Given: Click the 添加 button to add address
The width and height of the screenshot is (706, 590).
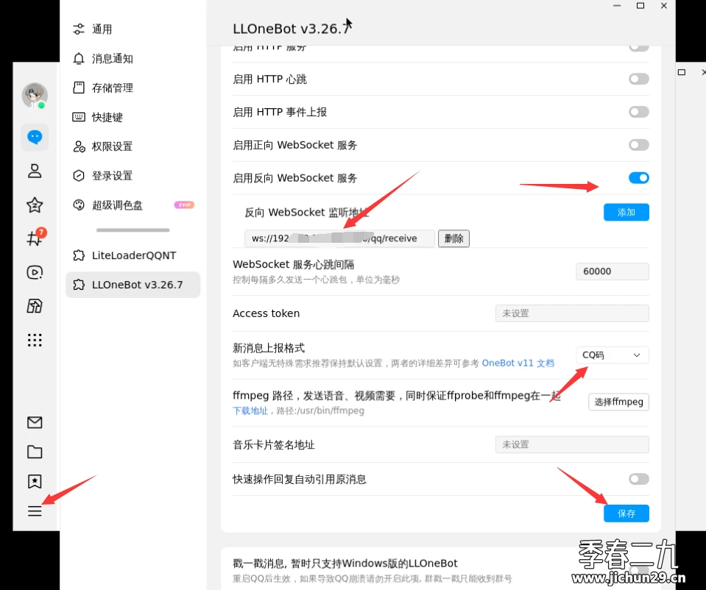Looking at the screenshot, I should 626,212.
